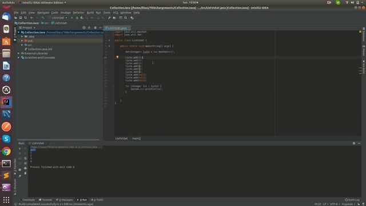This screenshot has height=206, width=366.
Task: Open Run panel gear settings
Action: [354, 143]
